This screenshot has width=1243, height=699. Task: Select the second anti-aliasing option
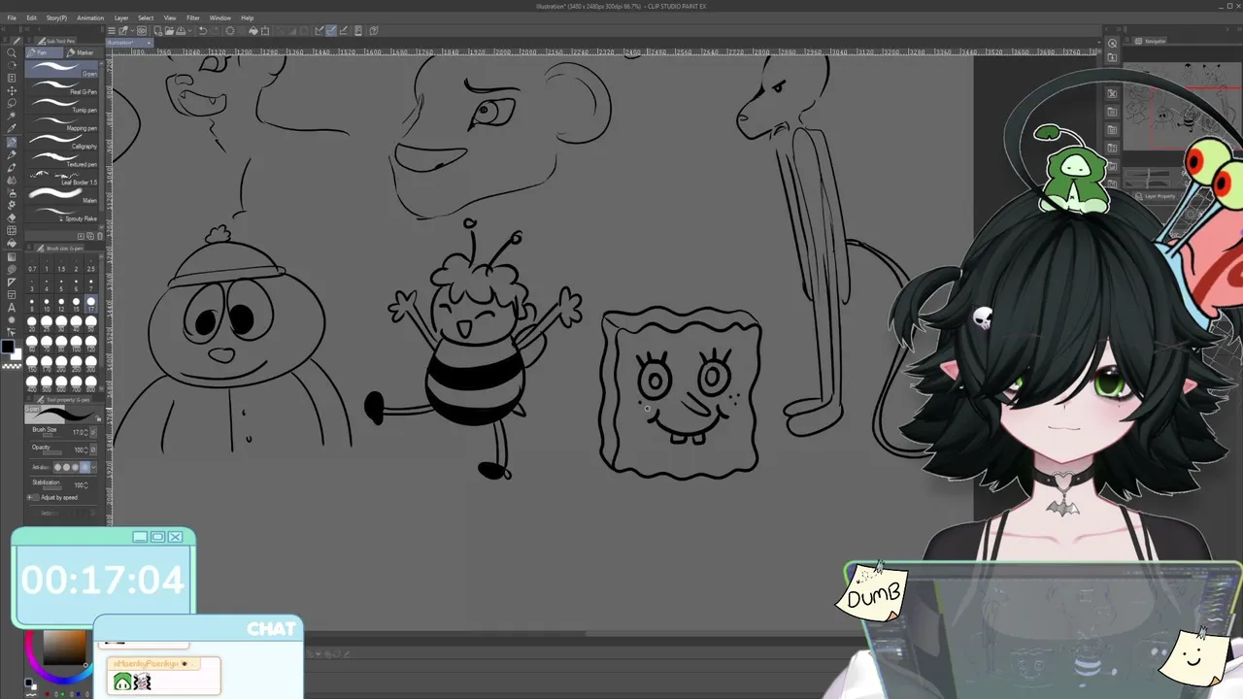tap(67, 467)
